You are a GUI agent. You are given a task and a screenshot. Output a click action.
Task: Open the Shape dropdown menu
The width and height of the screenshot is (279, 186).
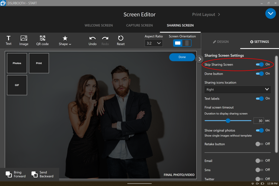pyautogui.click(x=65, y=40)
